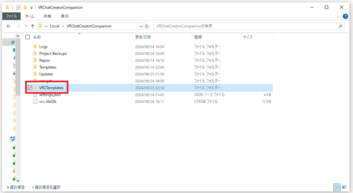The height and width of the screenshot is (193, 353).
Task: Select the Templates folder
Action: click(x=48, y=67)
